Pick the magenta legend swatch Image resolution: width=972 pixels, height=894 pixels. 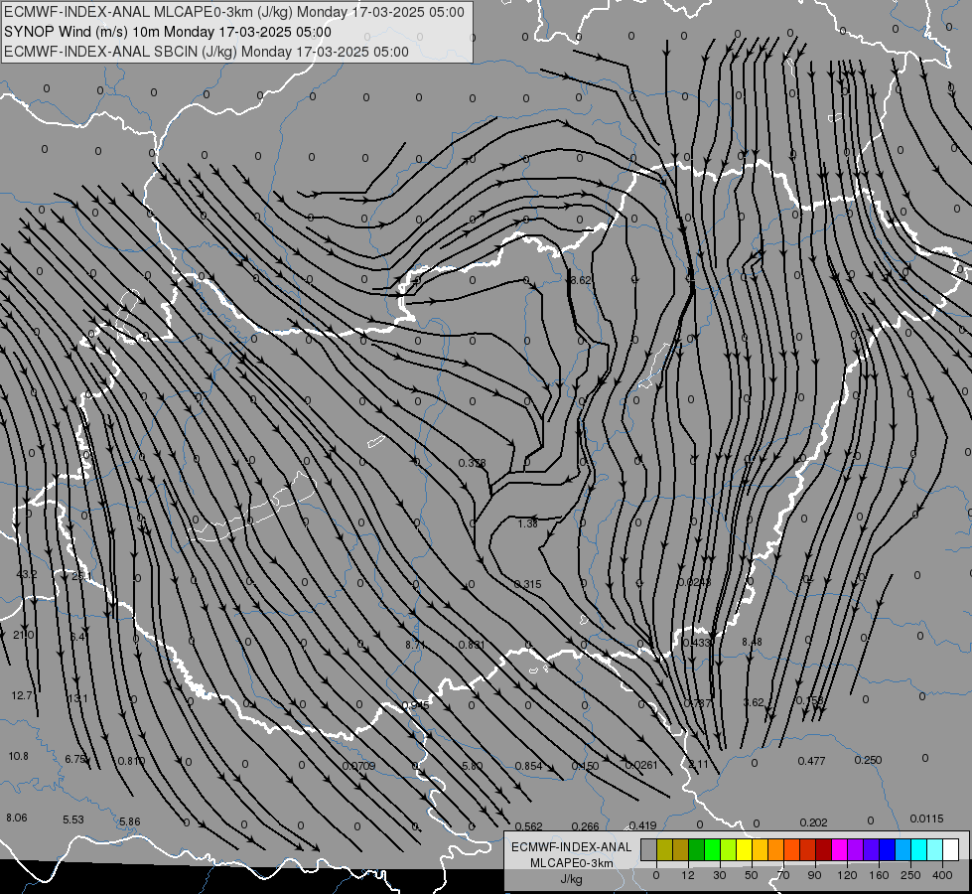[x=840, y=849]
